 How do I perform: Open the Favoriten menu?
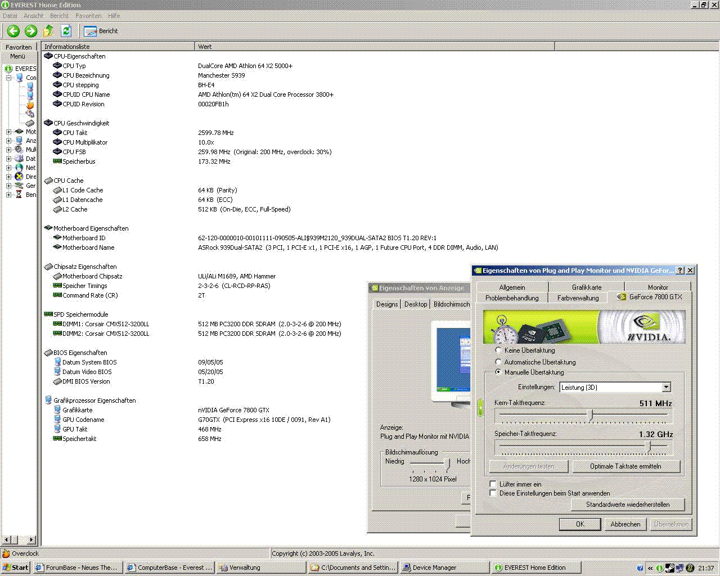88,16
